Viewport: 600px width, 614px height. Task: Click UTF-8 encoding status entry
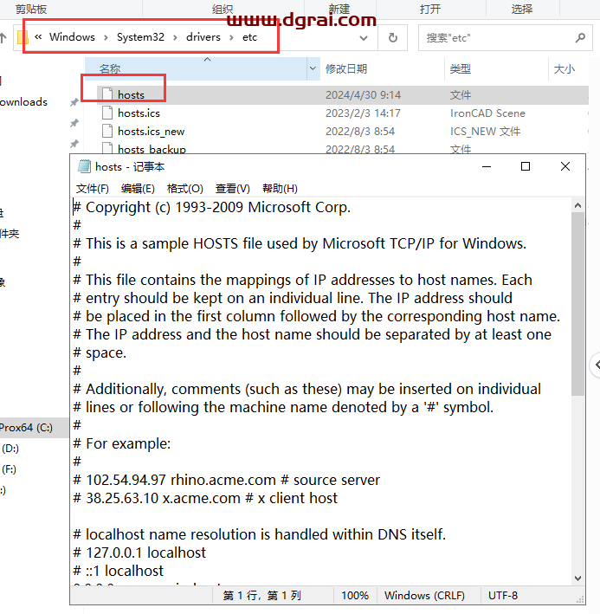click(x=503, y=596)
